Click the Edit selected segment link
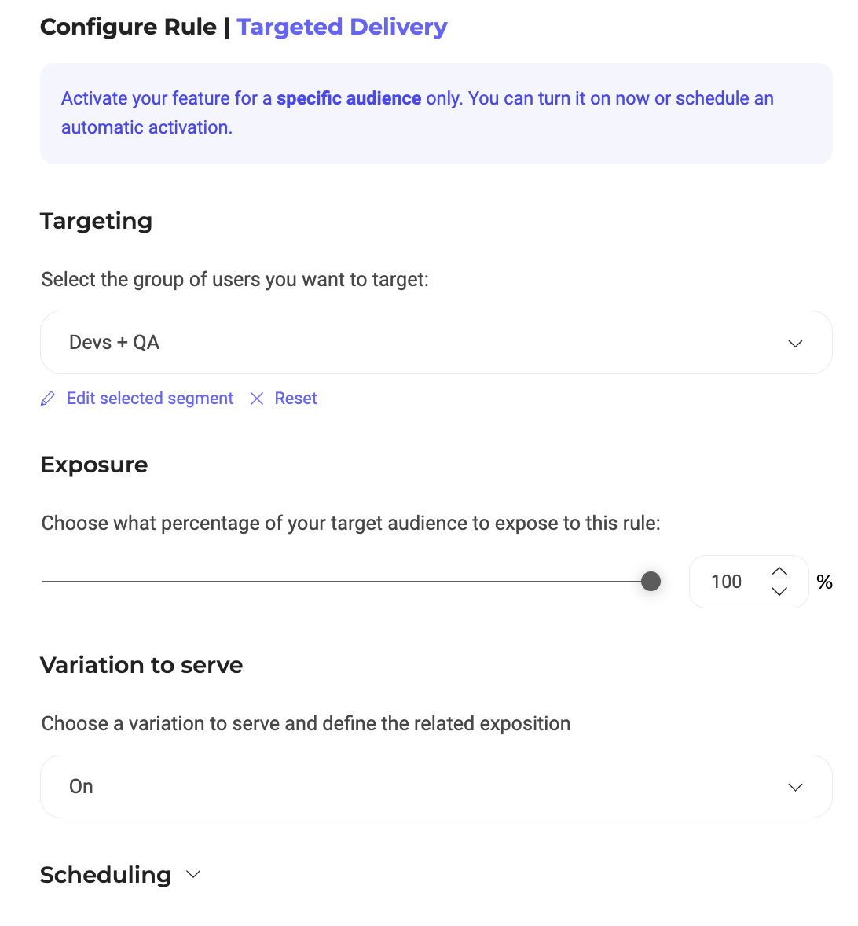The width and height of the screenshot is (858, 926). point(149,399)
